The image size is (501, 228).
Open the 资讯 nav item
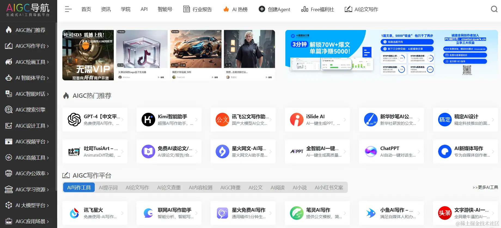(x=106, y=9)
